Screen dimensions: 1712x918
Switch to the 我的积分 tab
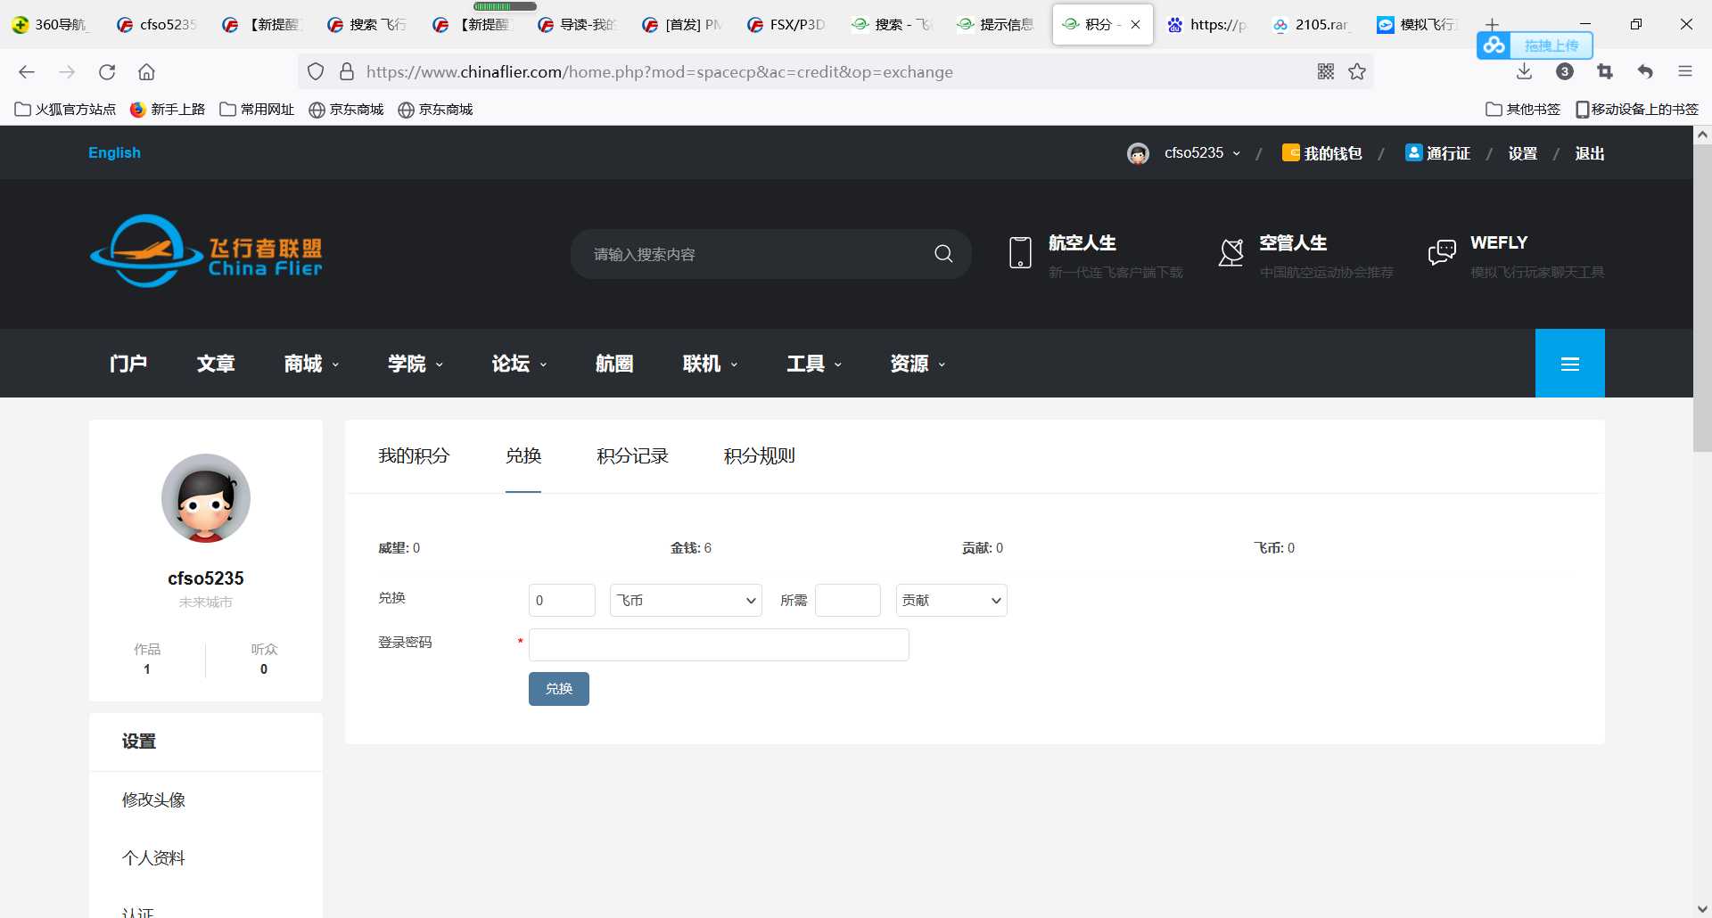(413, 455)
